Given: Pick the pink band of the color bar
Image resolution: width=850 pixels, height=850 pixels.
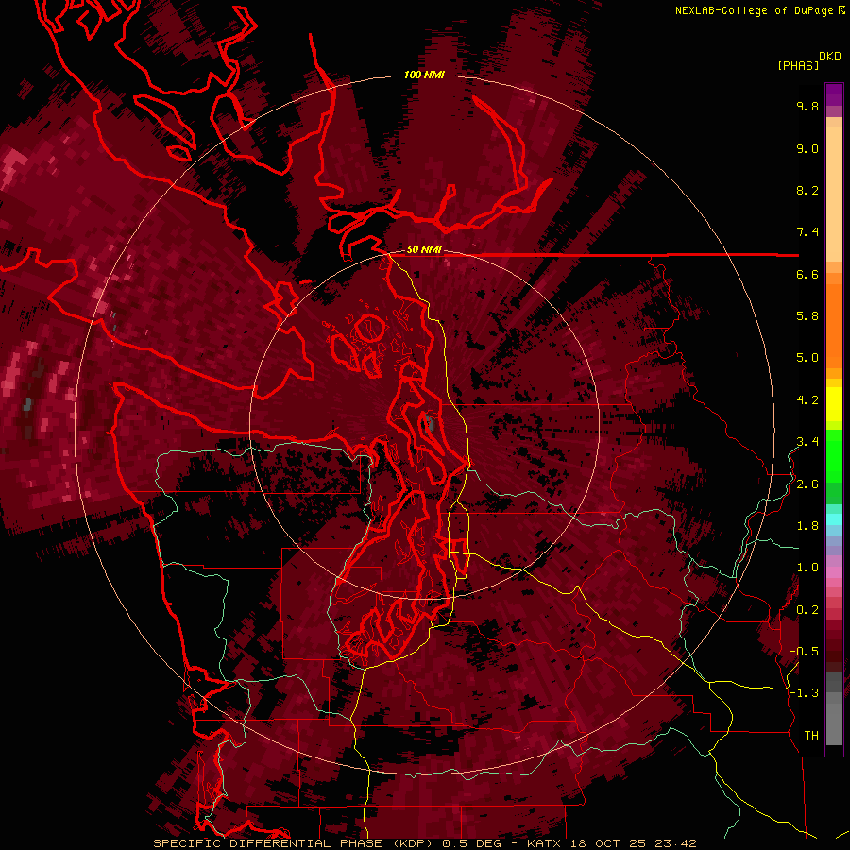Looking at the screenshot, I should pos(834,572).
